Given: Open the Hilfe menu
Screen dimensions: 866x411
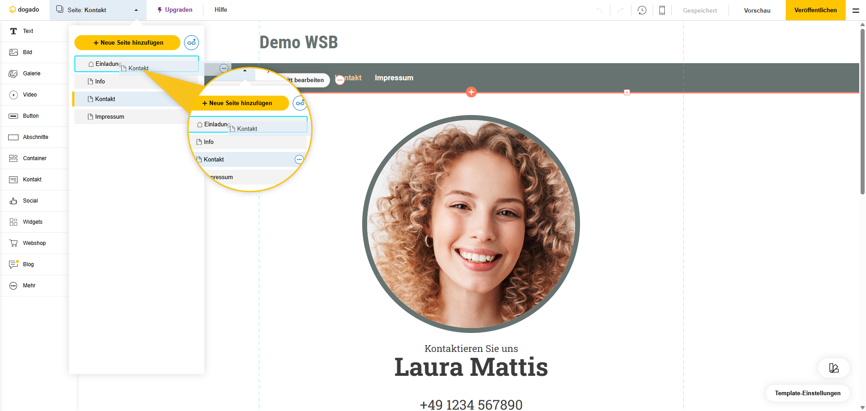Looking at the screenshot, I should (x=221, y=10).
